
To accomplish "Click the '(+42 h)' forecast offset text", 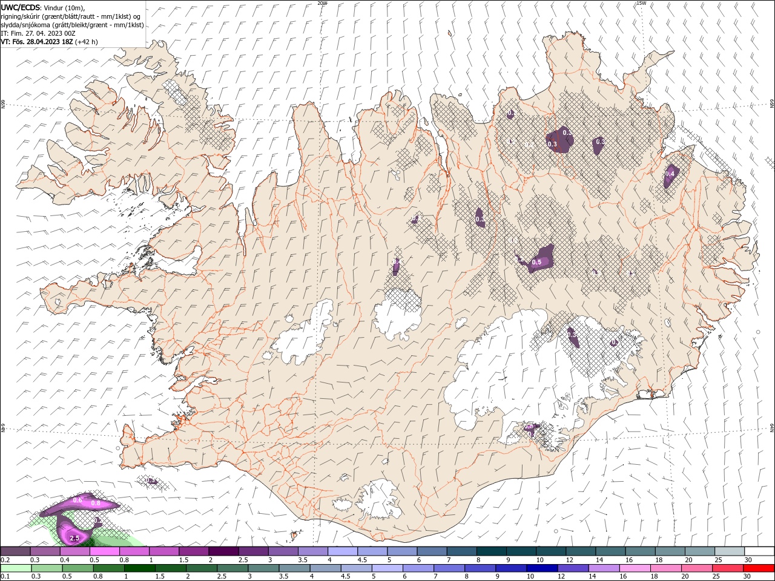I will (87, 42).
